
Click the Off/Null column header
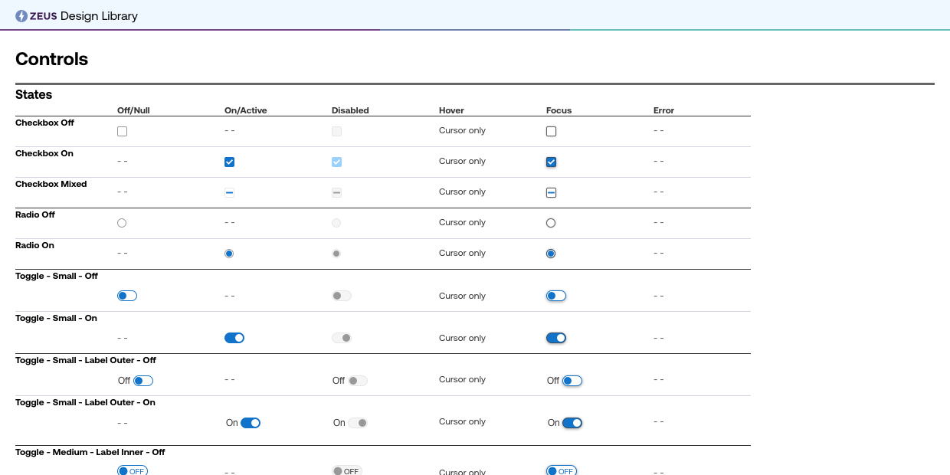[x=133, y=110]
